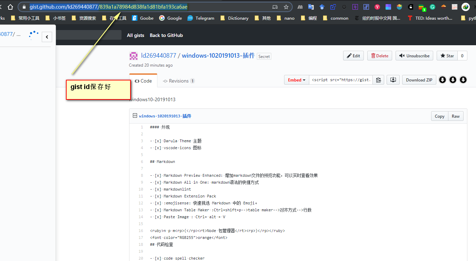
Task: Click the blue picture-in-picture extension icon
Action: click(333, 7)
